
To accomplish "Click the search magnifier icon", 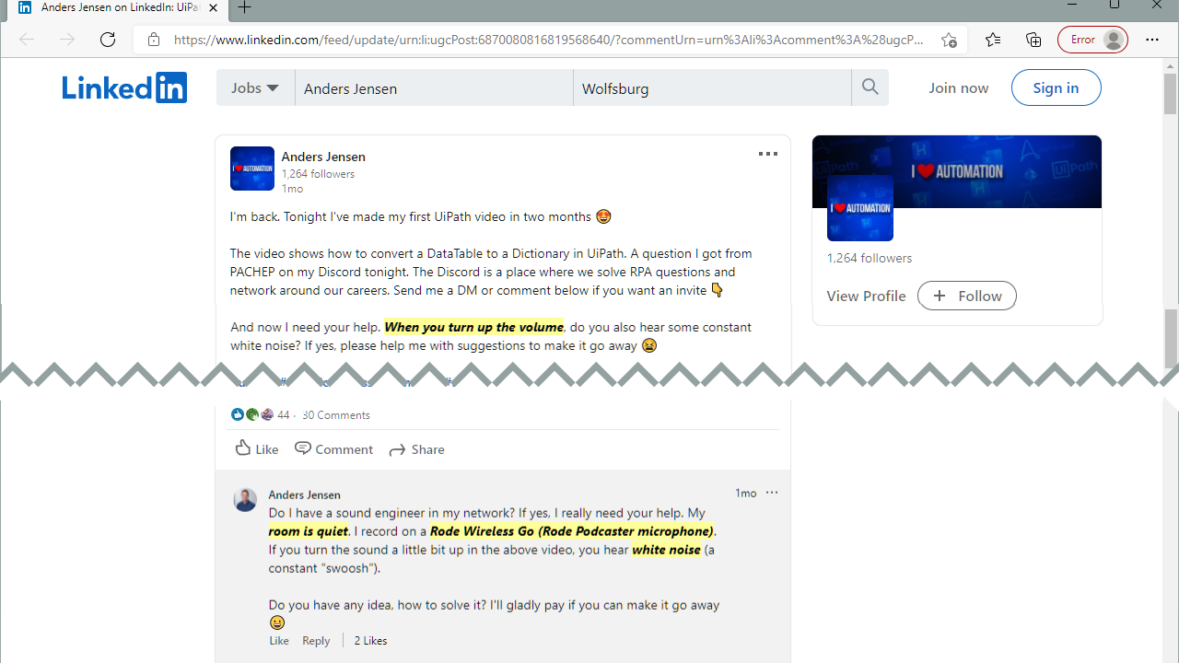I will point(870,87).
